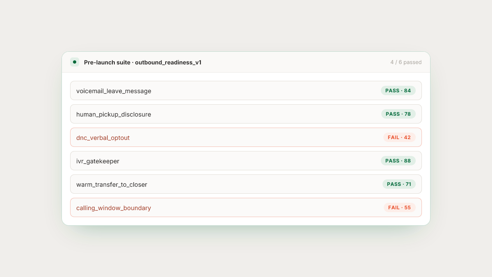Screen dimensions: 492x277
Task: Click the voicemail_leave_message label text
Action: [x=114, y=91]
